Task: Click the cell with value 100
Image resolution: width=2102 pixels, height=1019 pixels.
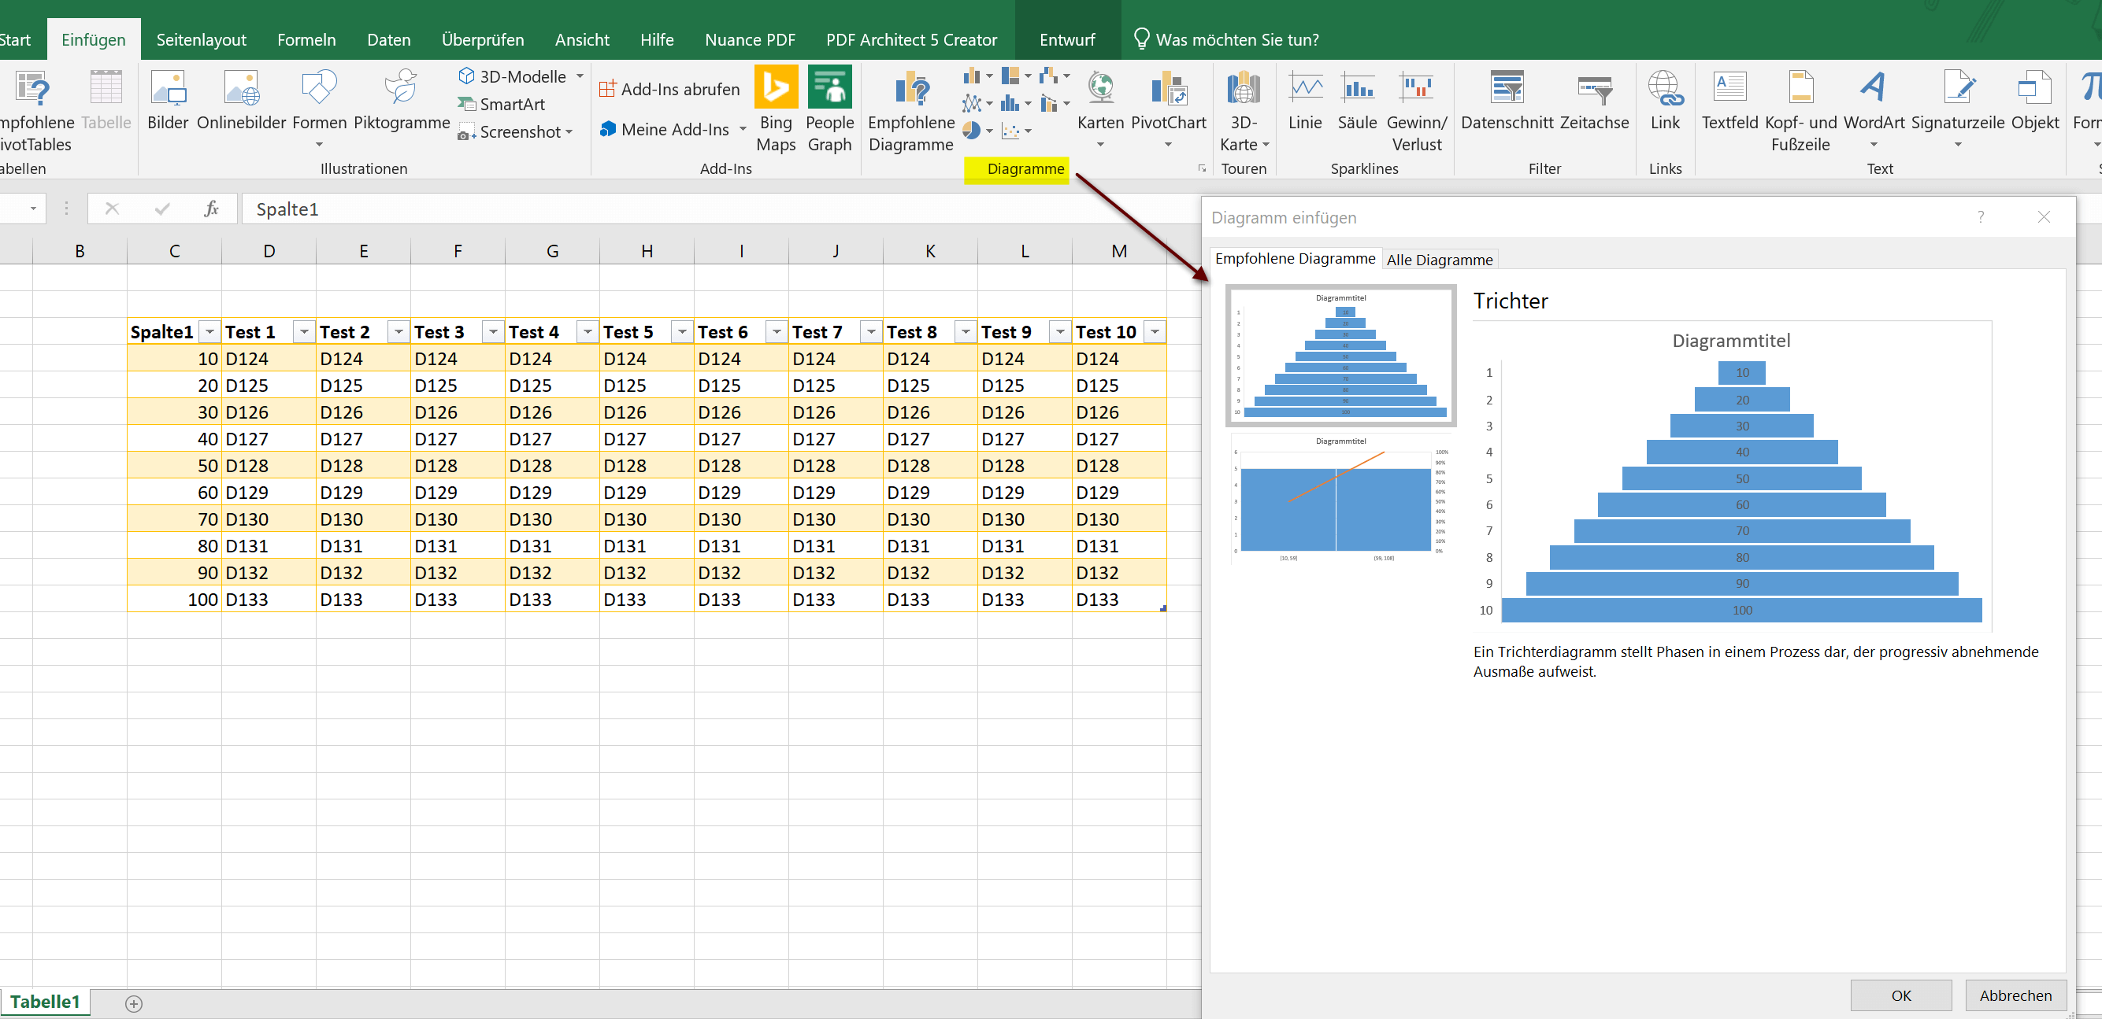Action: point(174,599)
